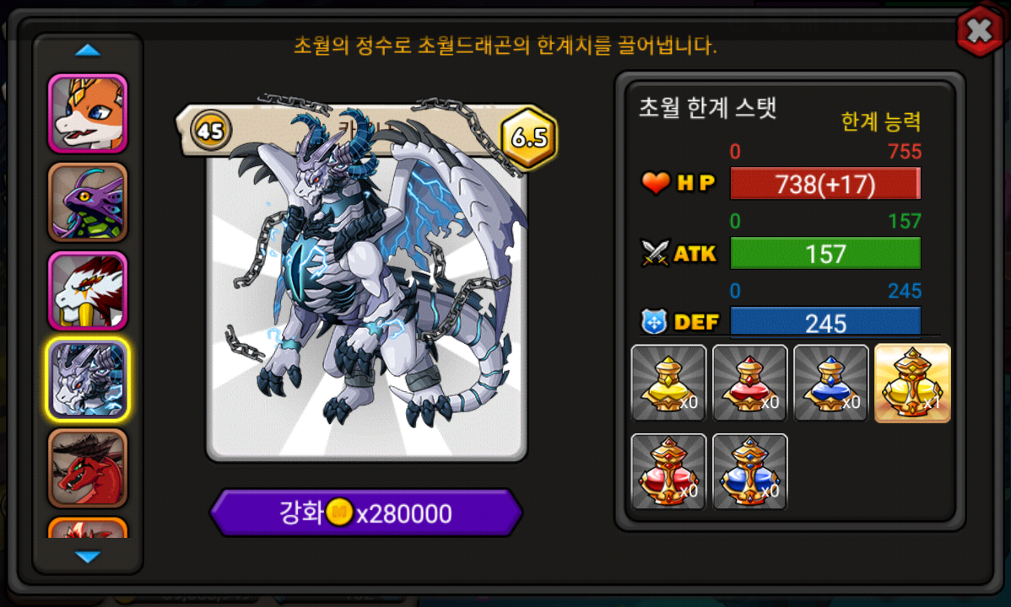
Task: Select the highlighted large golden potion x1
Action: coord(912,383)
